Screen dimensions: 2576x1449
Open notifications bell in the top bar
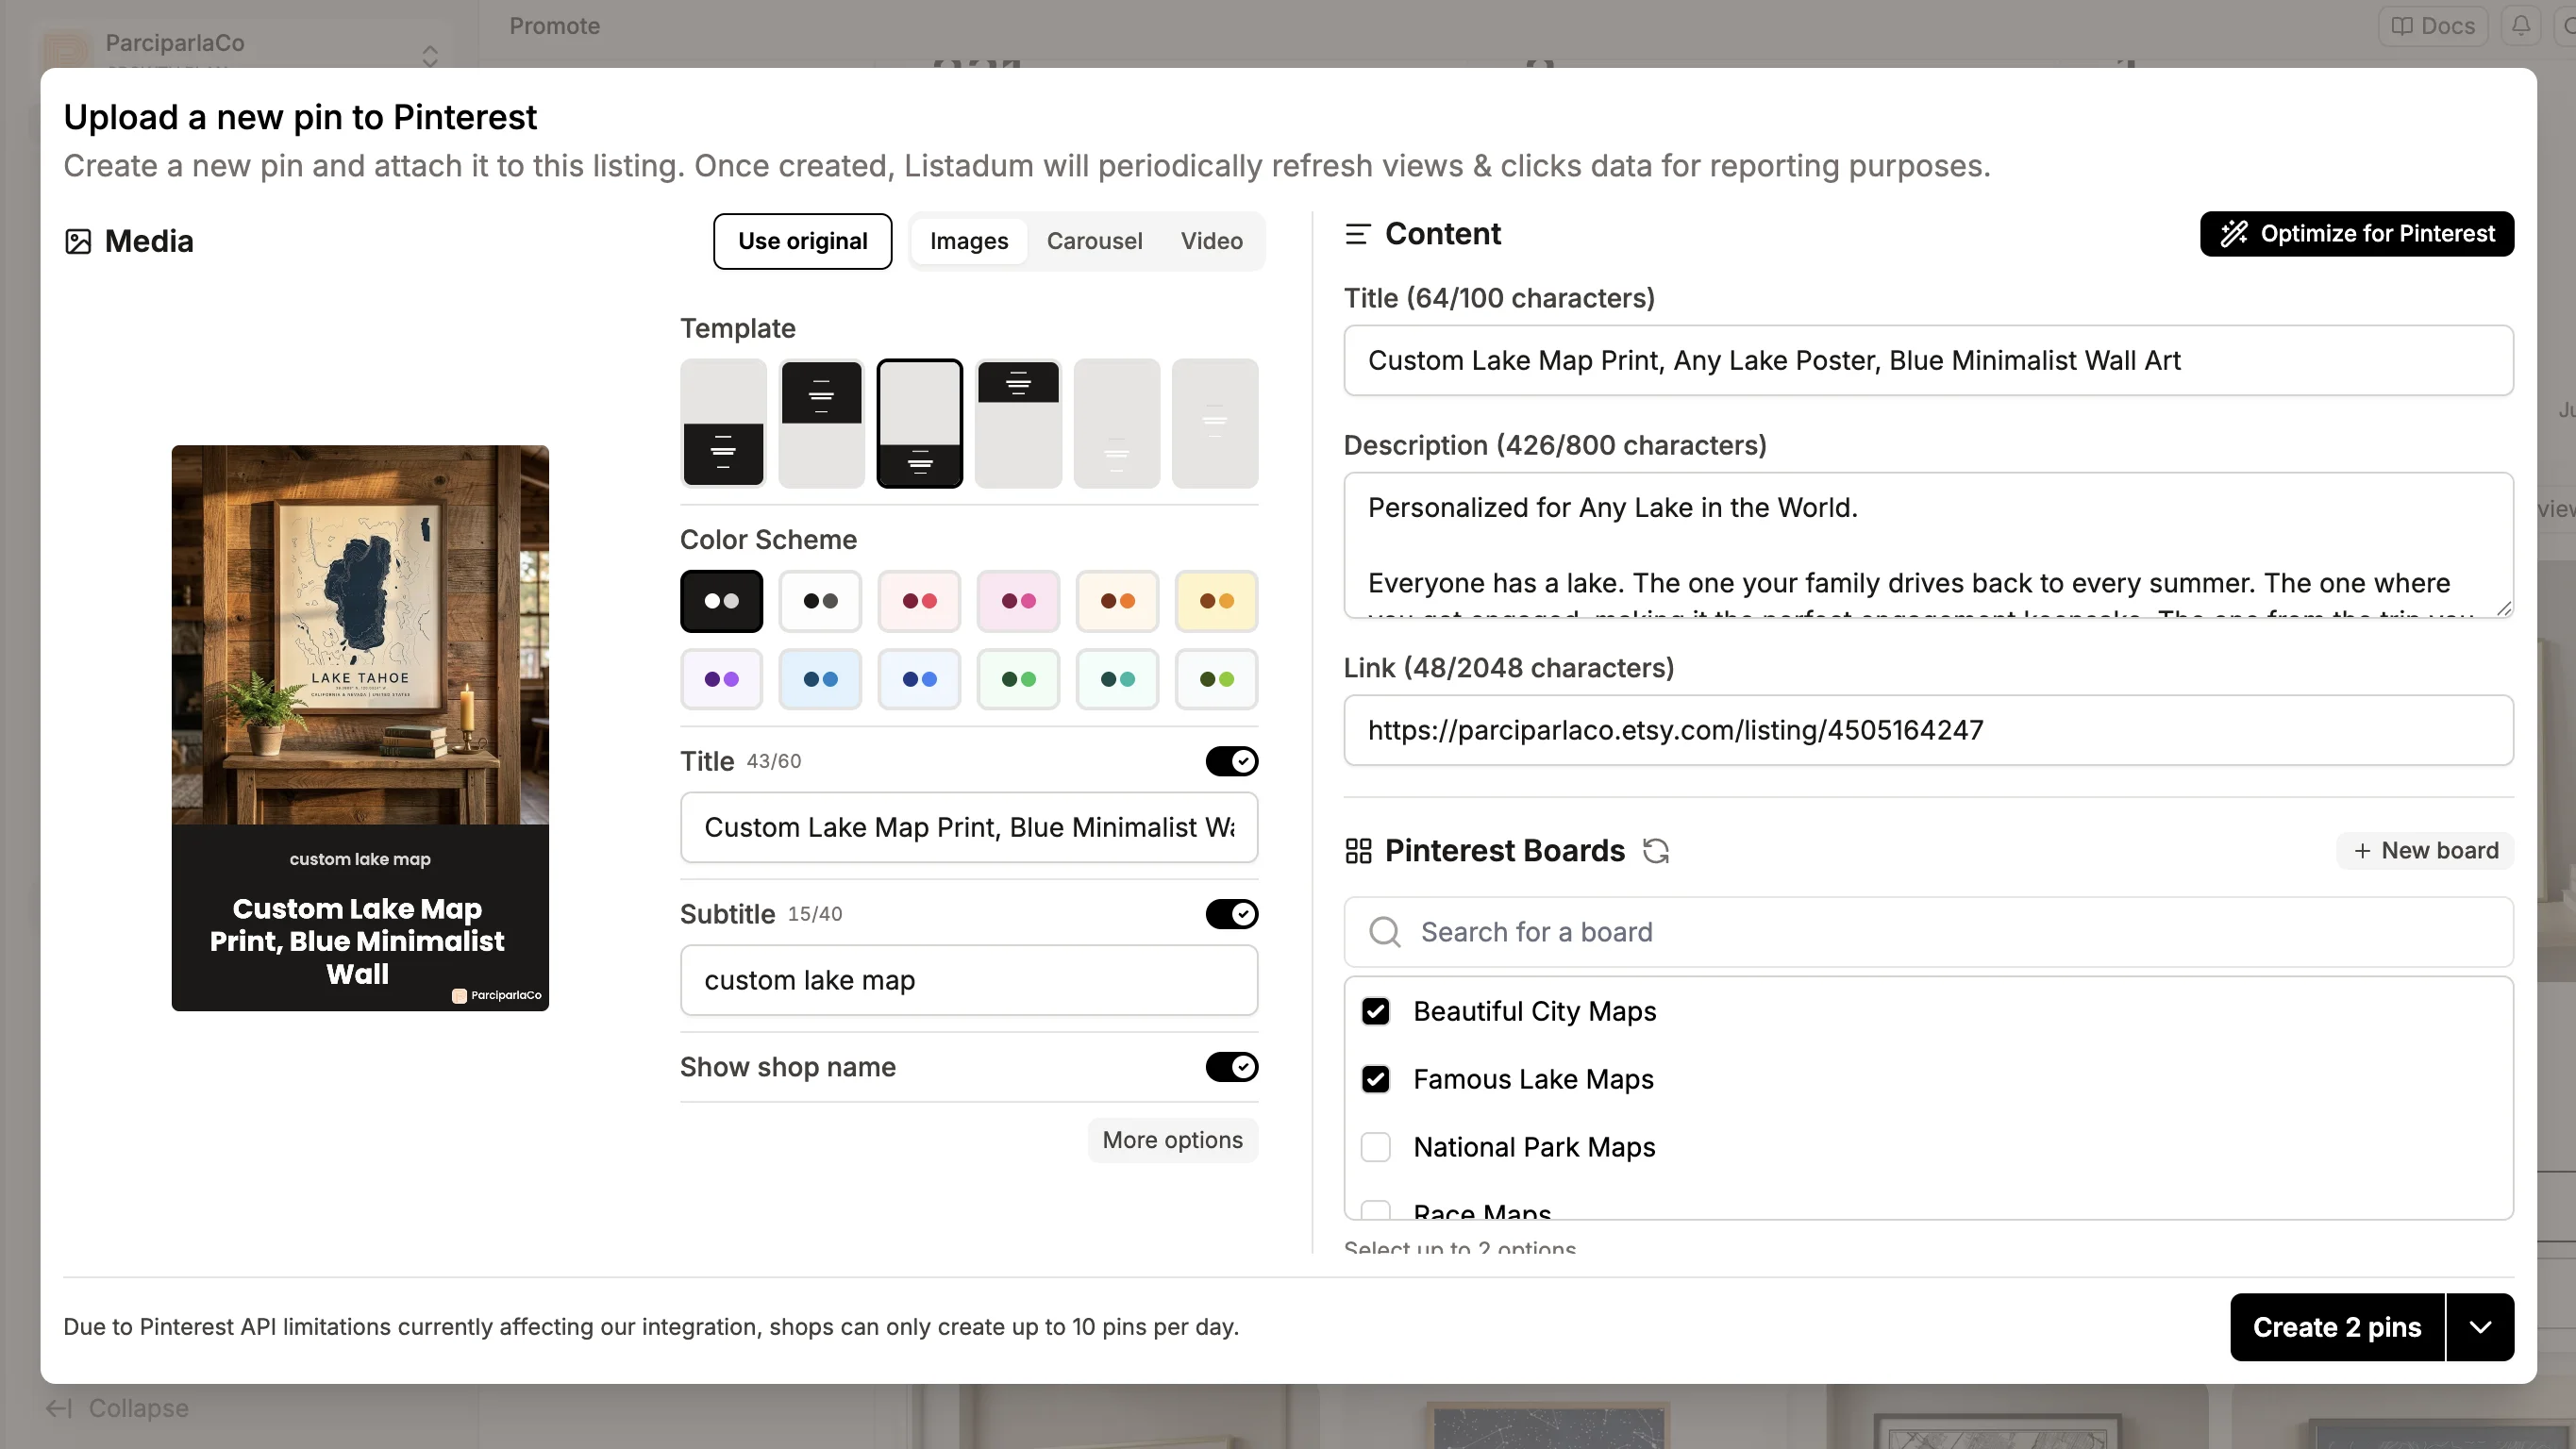(2521, 25)
